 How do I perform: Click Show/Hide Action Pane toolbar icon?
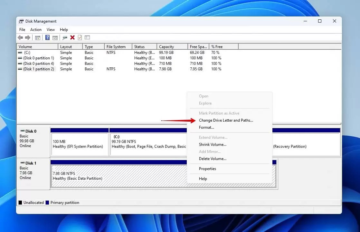55,38
